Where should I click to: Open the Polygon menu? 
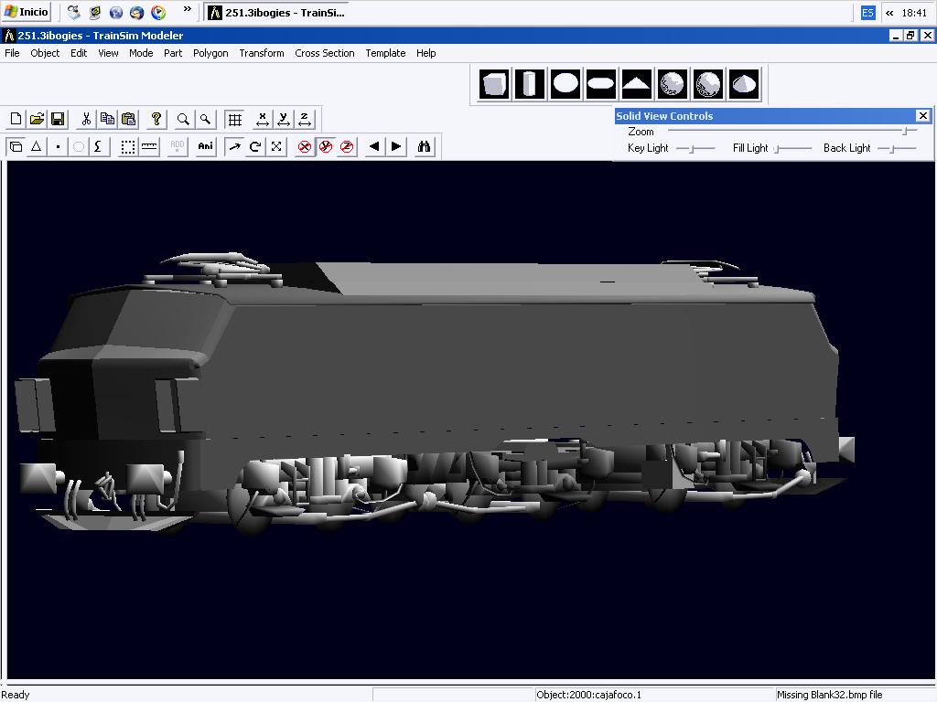(210, 53)
